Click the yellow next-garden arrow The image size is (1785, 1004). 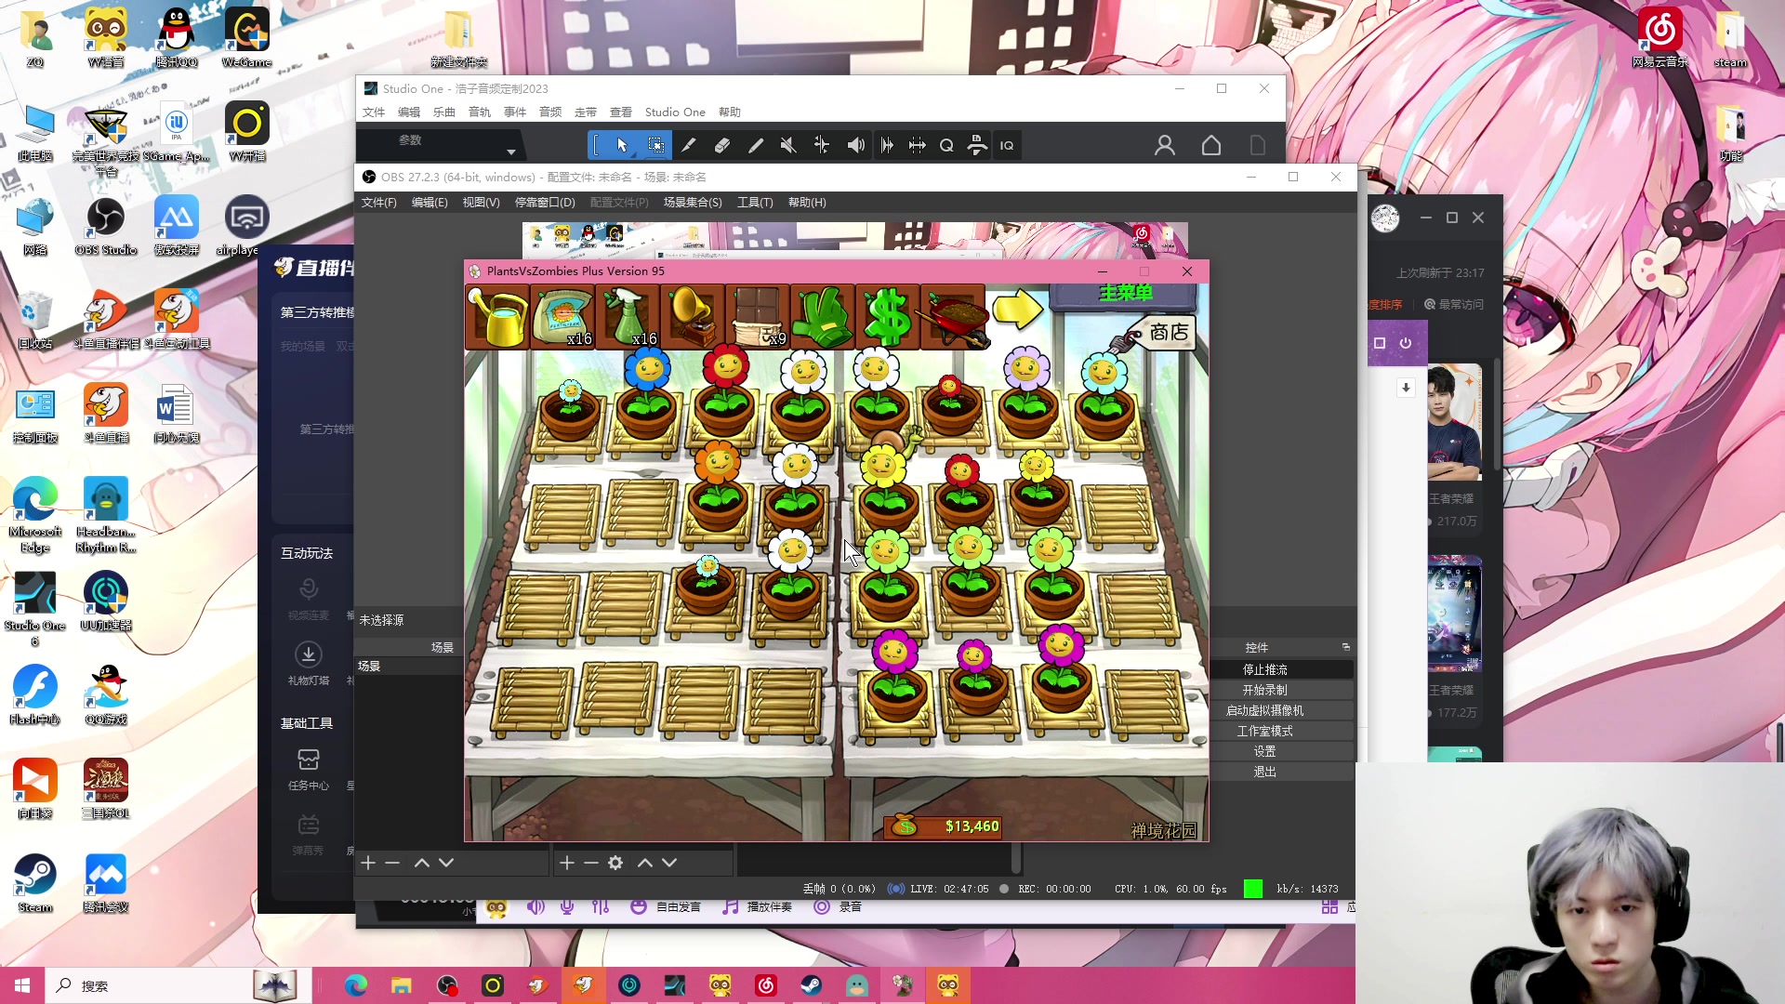(x=1017, y=310)
